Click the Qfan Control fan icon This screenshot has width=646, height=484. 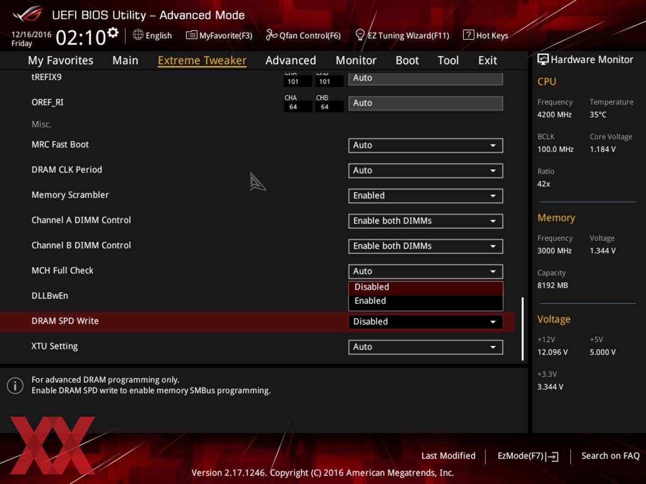click(271, 35)
